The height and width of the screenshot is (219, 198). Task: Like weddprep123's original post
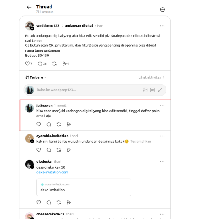27,64
